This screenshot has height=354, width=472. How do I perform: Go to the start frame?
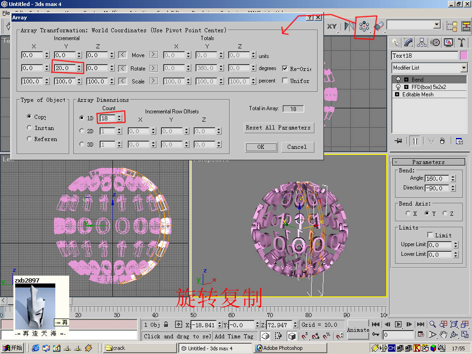[376, 324]
